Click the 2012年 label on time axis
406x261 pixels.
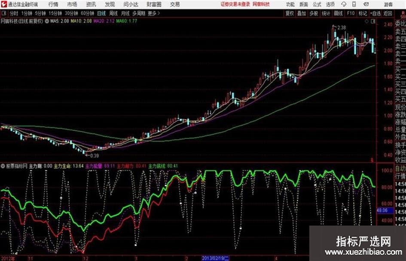(8, 258)
